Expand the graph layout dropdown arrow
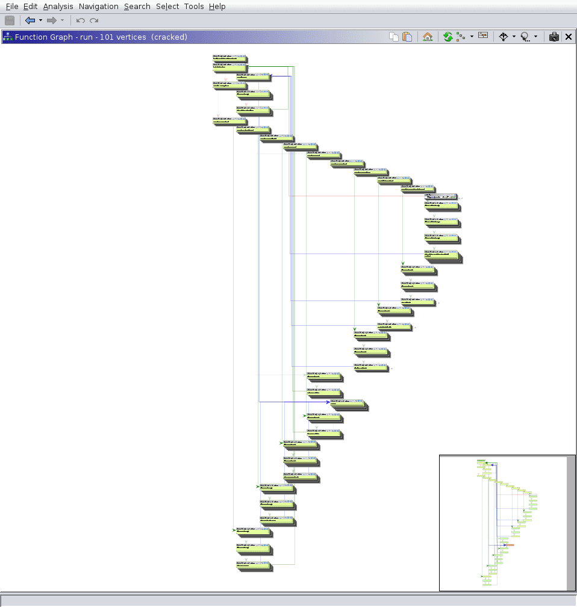Screen dimensions: 577x607 tap(472, 37)
